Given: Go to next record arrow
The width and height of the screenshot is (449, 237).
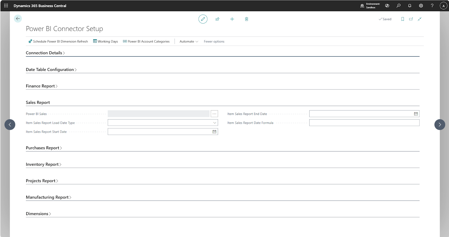Looking at the screenshot, I should 440,125.
